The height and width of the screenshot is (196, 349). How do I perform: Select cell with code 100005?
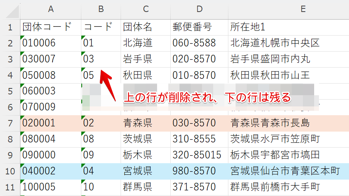tap(51, 188)
